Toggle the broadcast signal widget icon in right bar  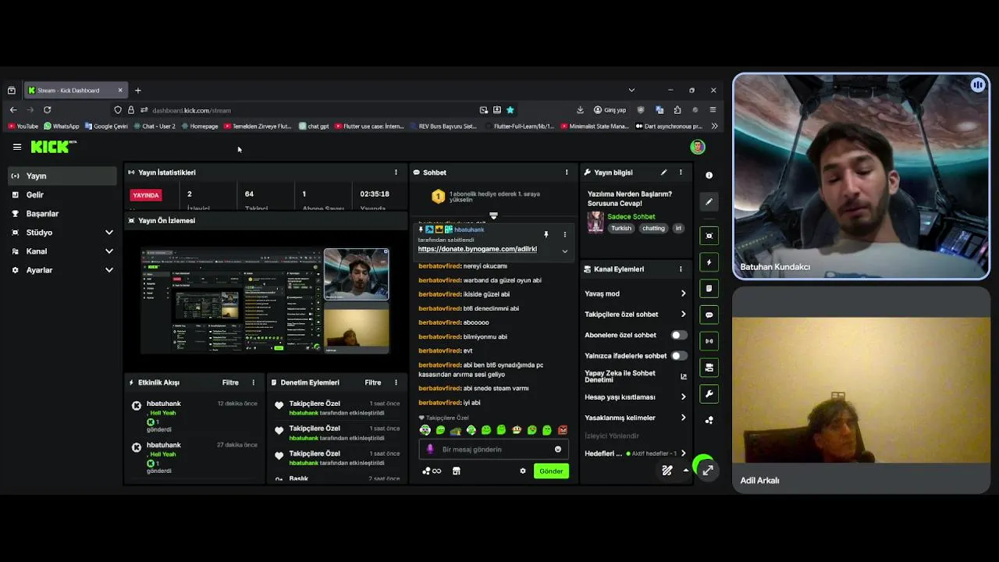pyautogui.click(x=709, y=341)
